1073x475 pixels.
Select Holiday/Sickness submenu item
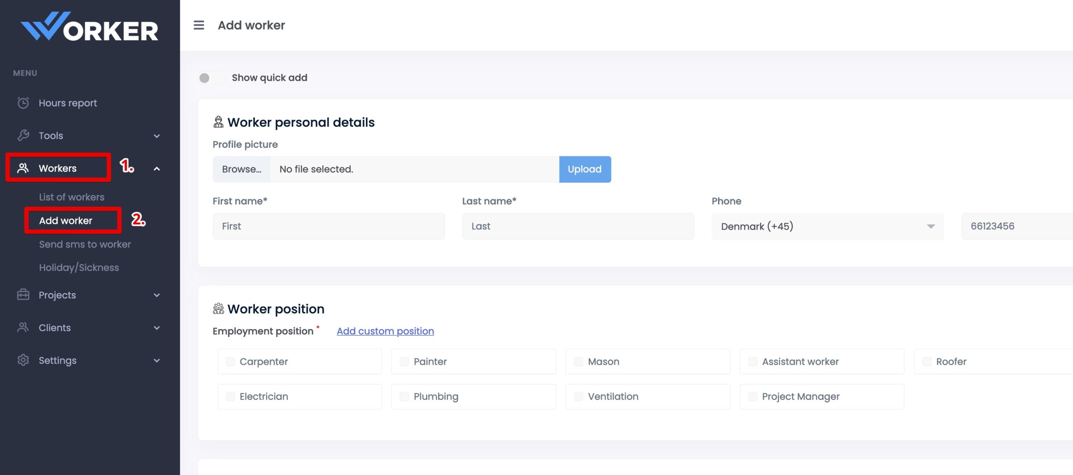[79, 267]
